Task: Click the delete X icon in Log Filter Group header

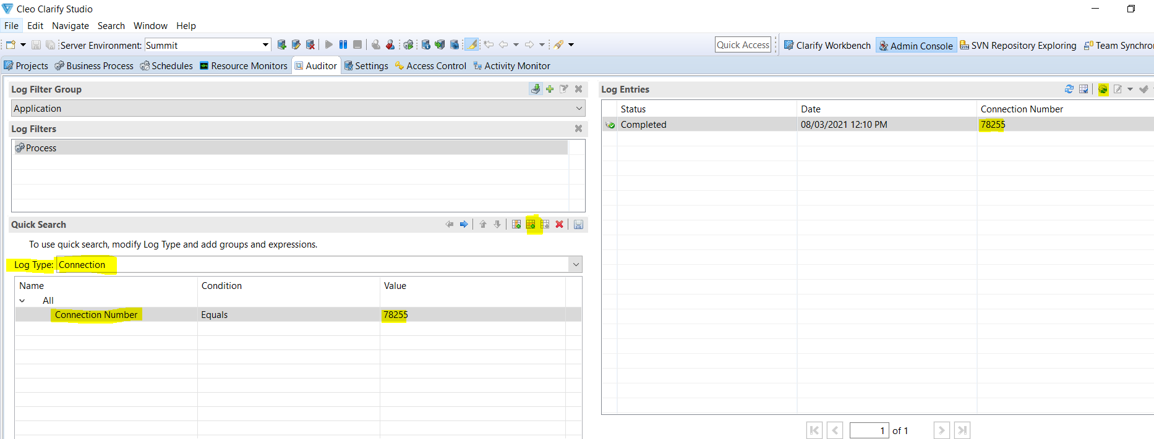Action: pyautogui.click(x=579, y=89)
